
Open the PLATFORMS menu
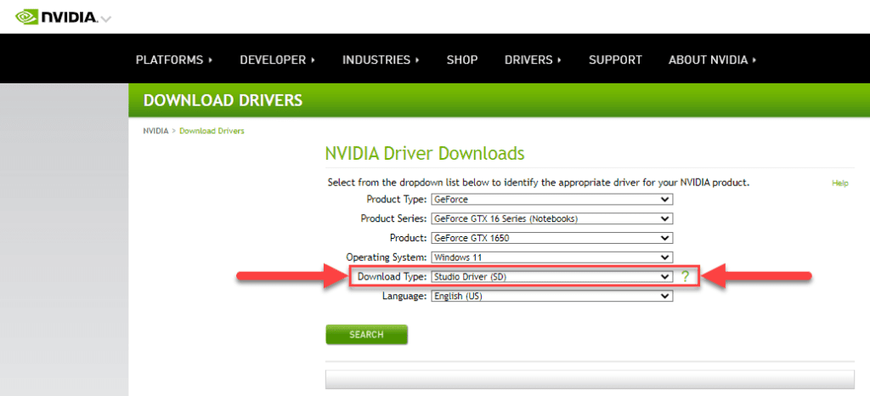click(x=174, y=59)
